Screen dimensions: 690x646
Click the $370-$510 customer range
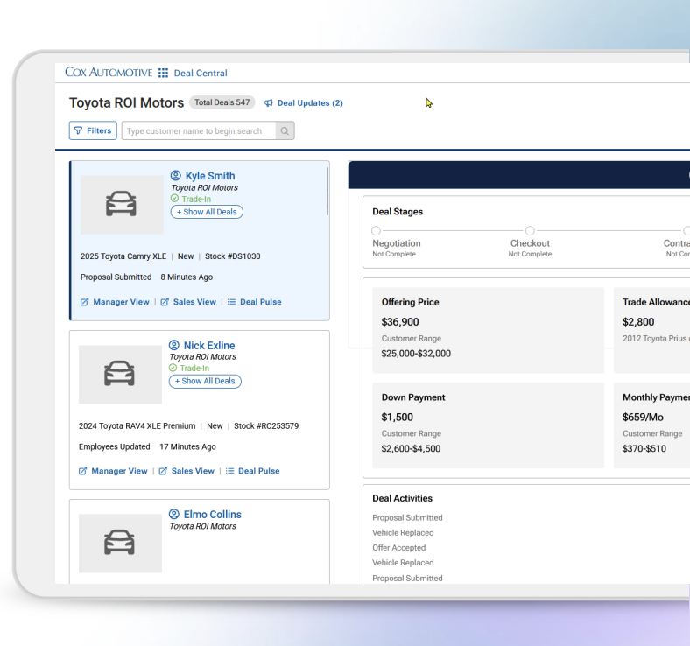pyautogui.click(x=644, y=448)
